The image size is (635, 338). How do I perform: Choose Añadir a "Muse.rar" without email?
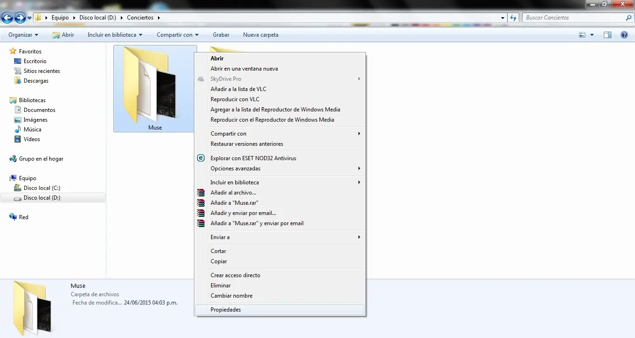tap(279, 203)
